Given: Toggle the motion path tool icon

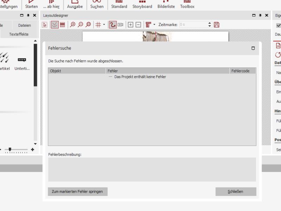Looking at the screenshot, I should point(113,25).
